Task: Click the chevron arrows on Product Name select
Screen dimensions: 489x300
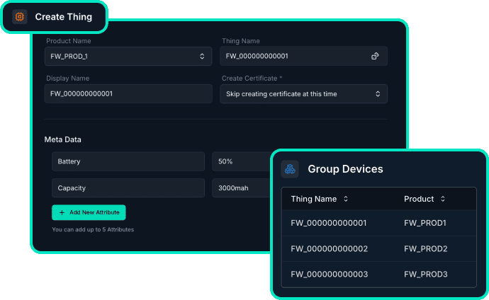Action: point(202,57)
